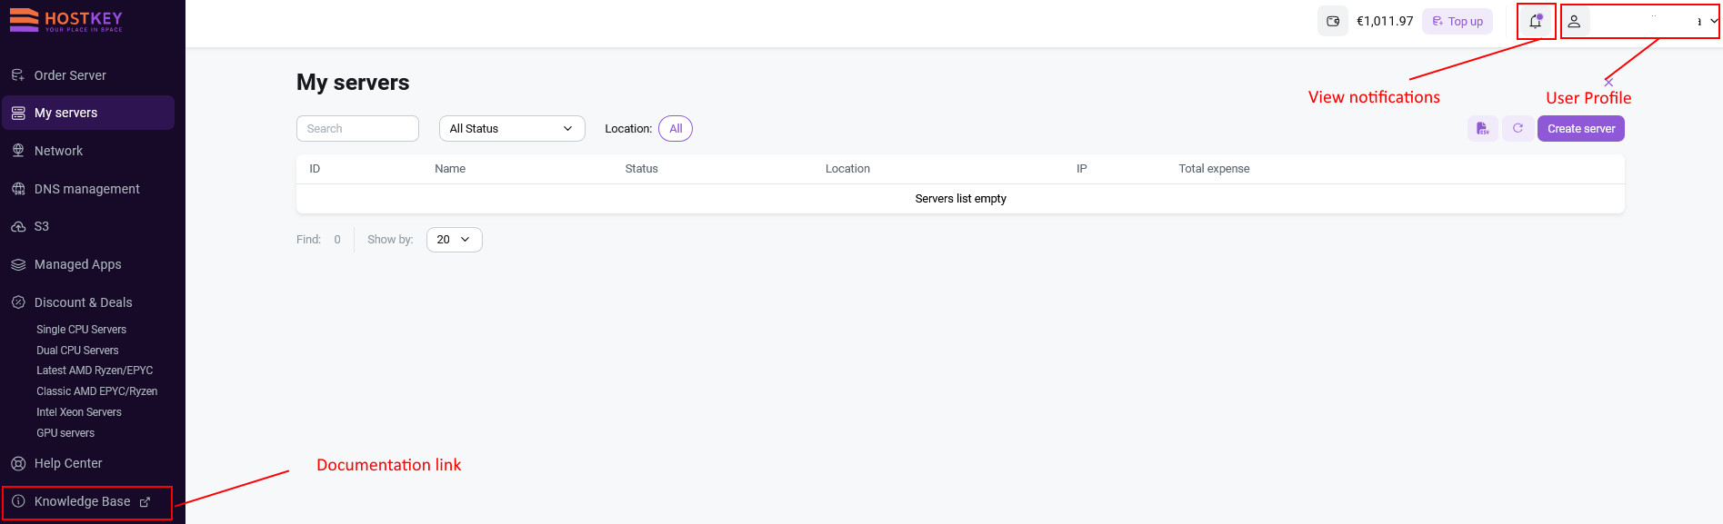Expand the Show by 20 dropdown

(454, 240)
